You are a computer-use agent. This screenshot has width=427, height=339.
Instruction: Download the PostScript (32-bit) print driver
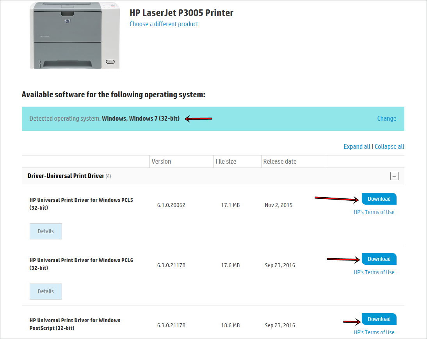coord(379,319)
